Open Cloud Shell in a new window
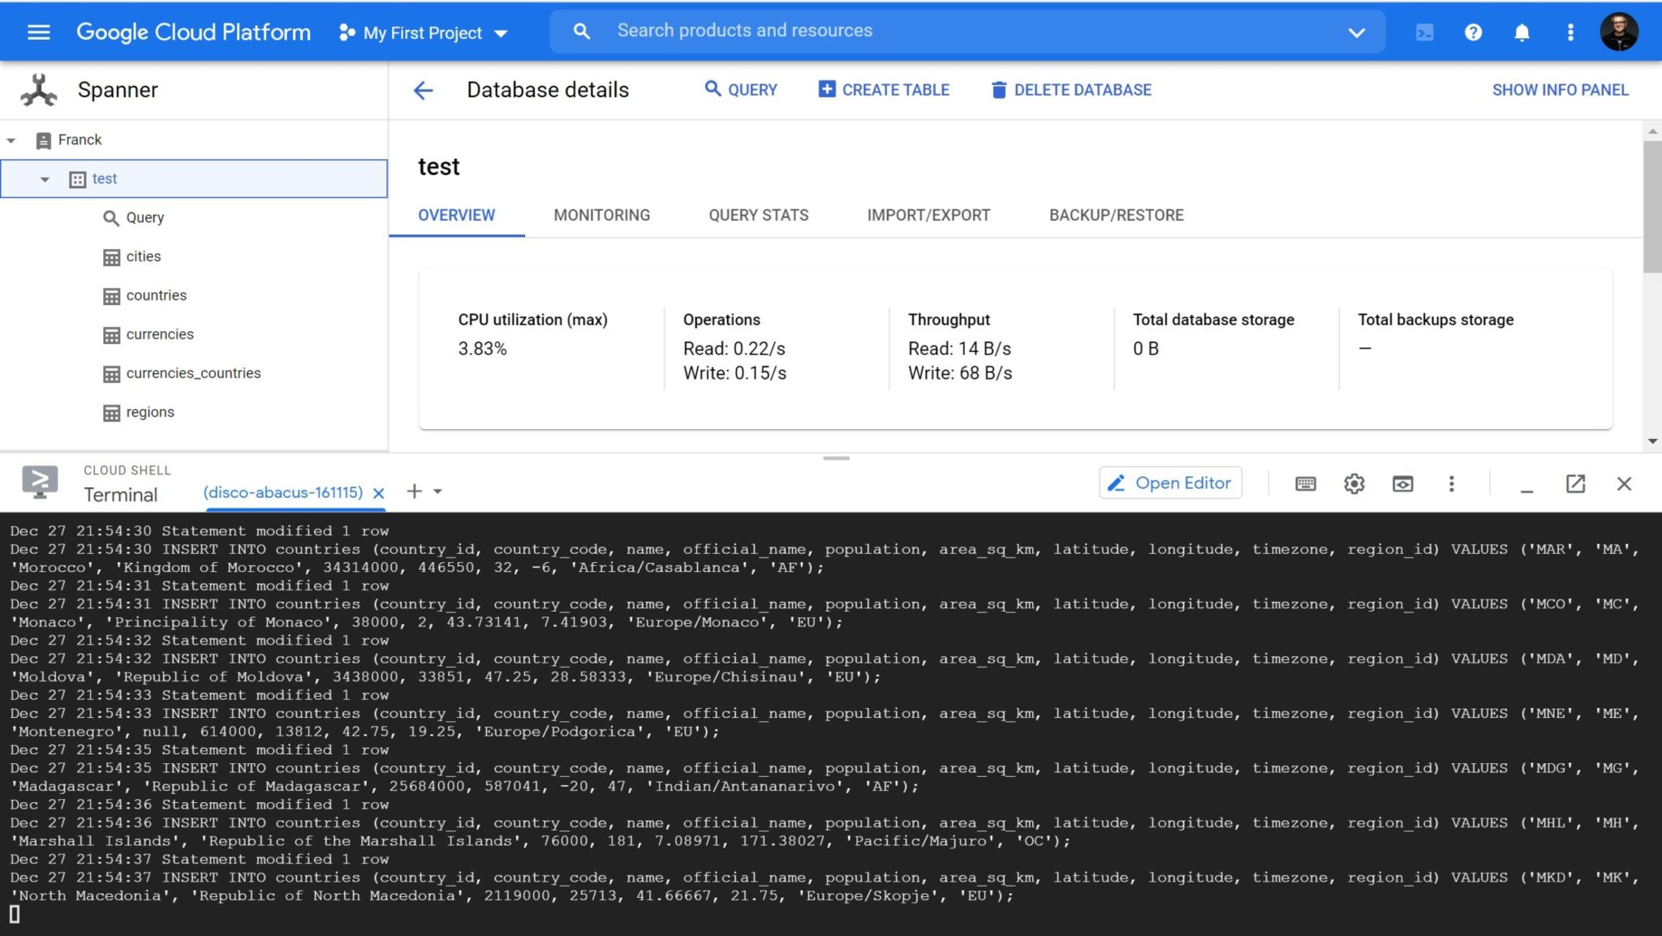1662x936 pixels. coord(1575,484)
